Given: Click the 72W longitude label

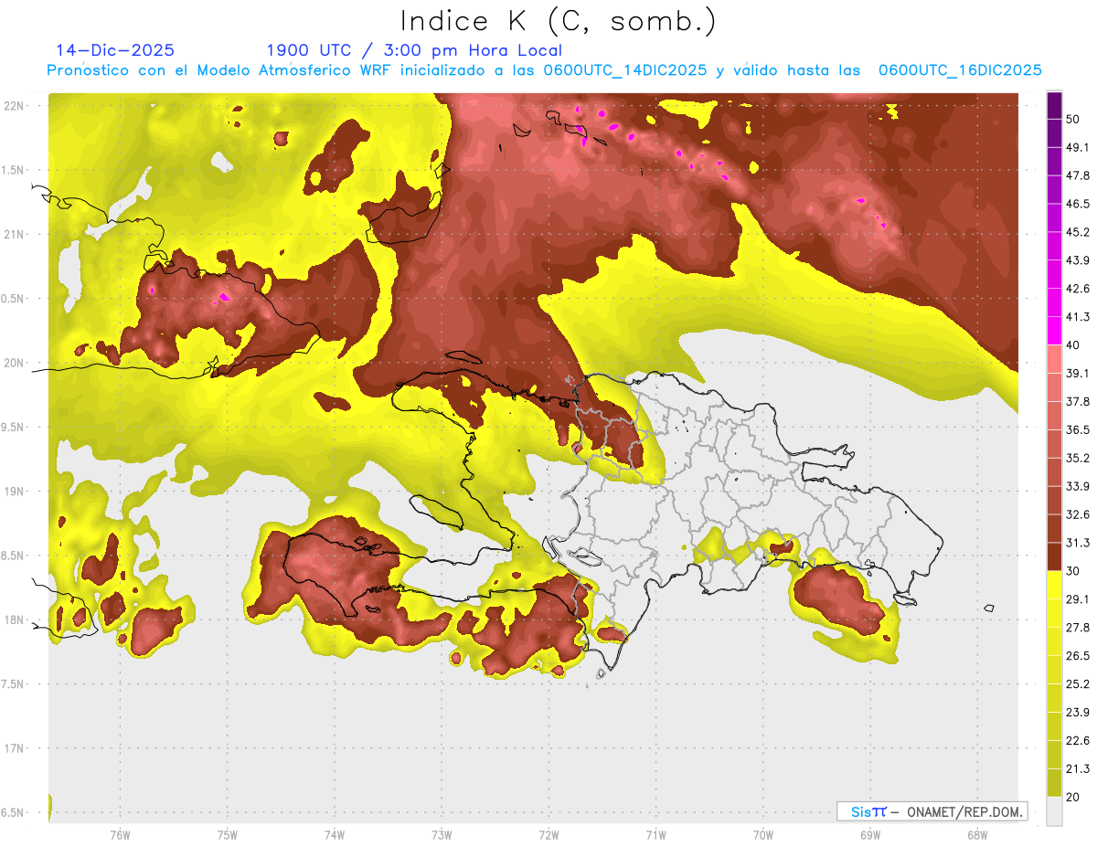Looking at the screenshot, I should 548,834.
